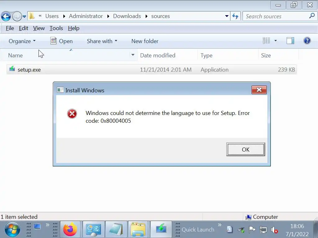Open address bar history dropdown
Image resolution: width=318 pixels, height=238 pixels.
[x=227, y=16]
